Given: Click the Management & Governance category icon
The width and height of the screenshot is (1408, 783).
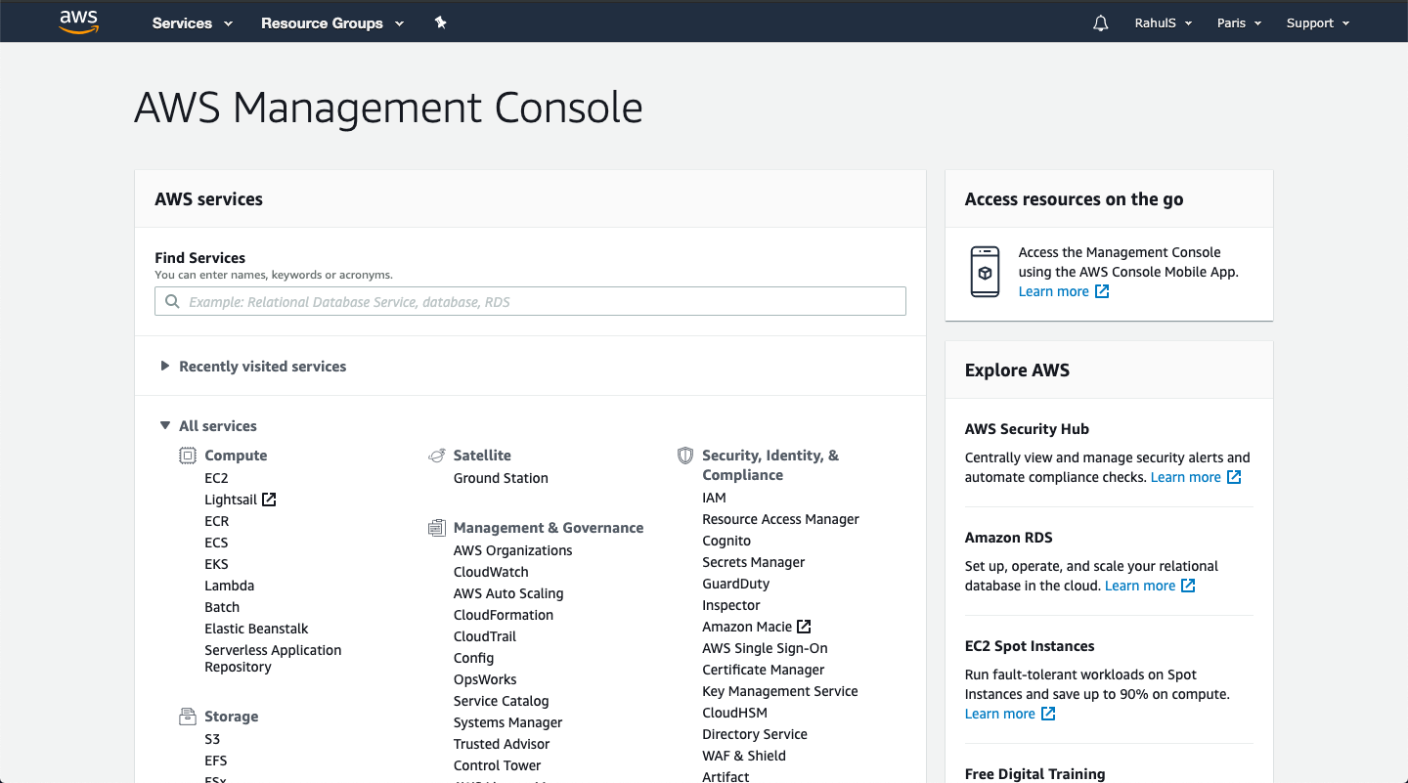Looking at the screenshot, I should pyautogui.click(x=437, y=528).
